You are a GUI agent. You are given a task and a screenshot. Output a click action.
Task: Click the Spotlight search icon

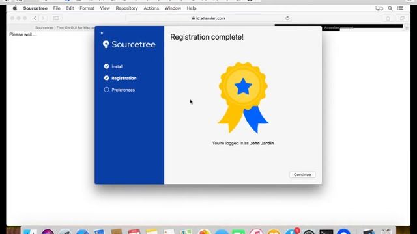click(390, 8)
